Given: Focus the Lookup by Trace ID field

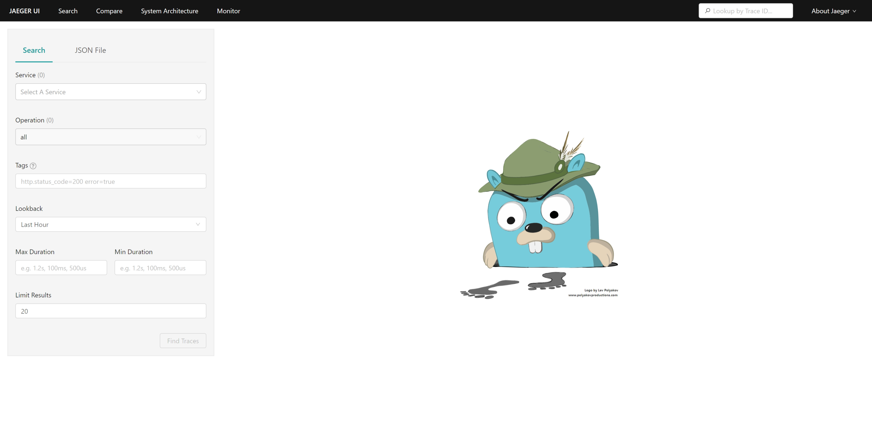Looking at the screenshot, I should 746,11.
